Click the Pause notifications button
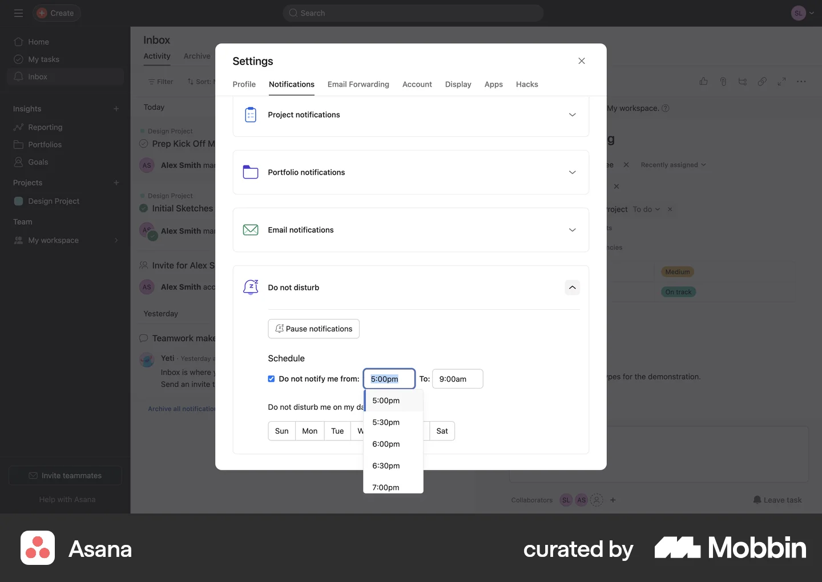This screenshot has width=822, height=582. pos(314,329)
